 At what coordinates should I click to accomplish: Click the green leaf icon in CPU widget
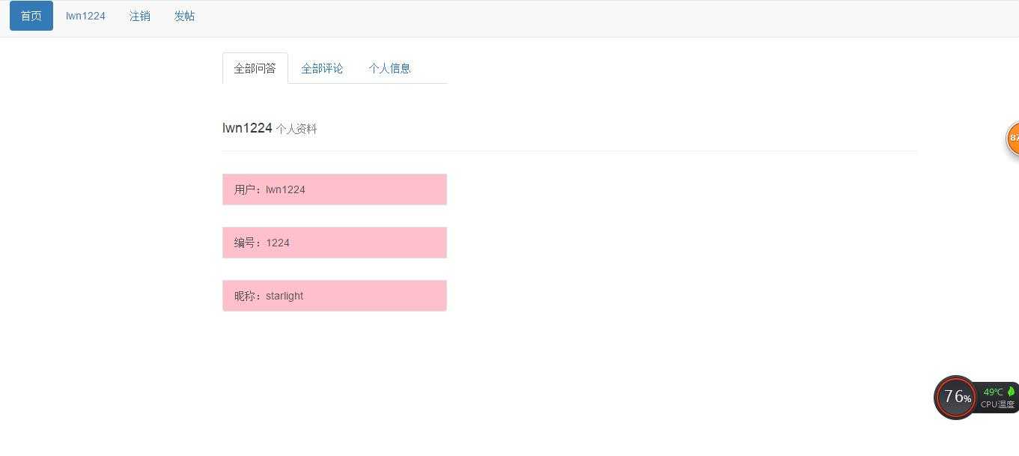point(1011,391)
